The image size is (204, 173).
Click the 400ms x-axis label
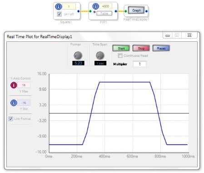click(x=104, y=156)
